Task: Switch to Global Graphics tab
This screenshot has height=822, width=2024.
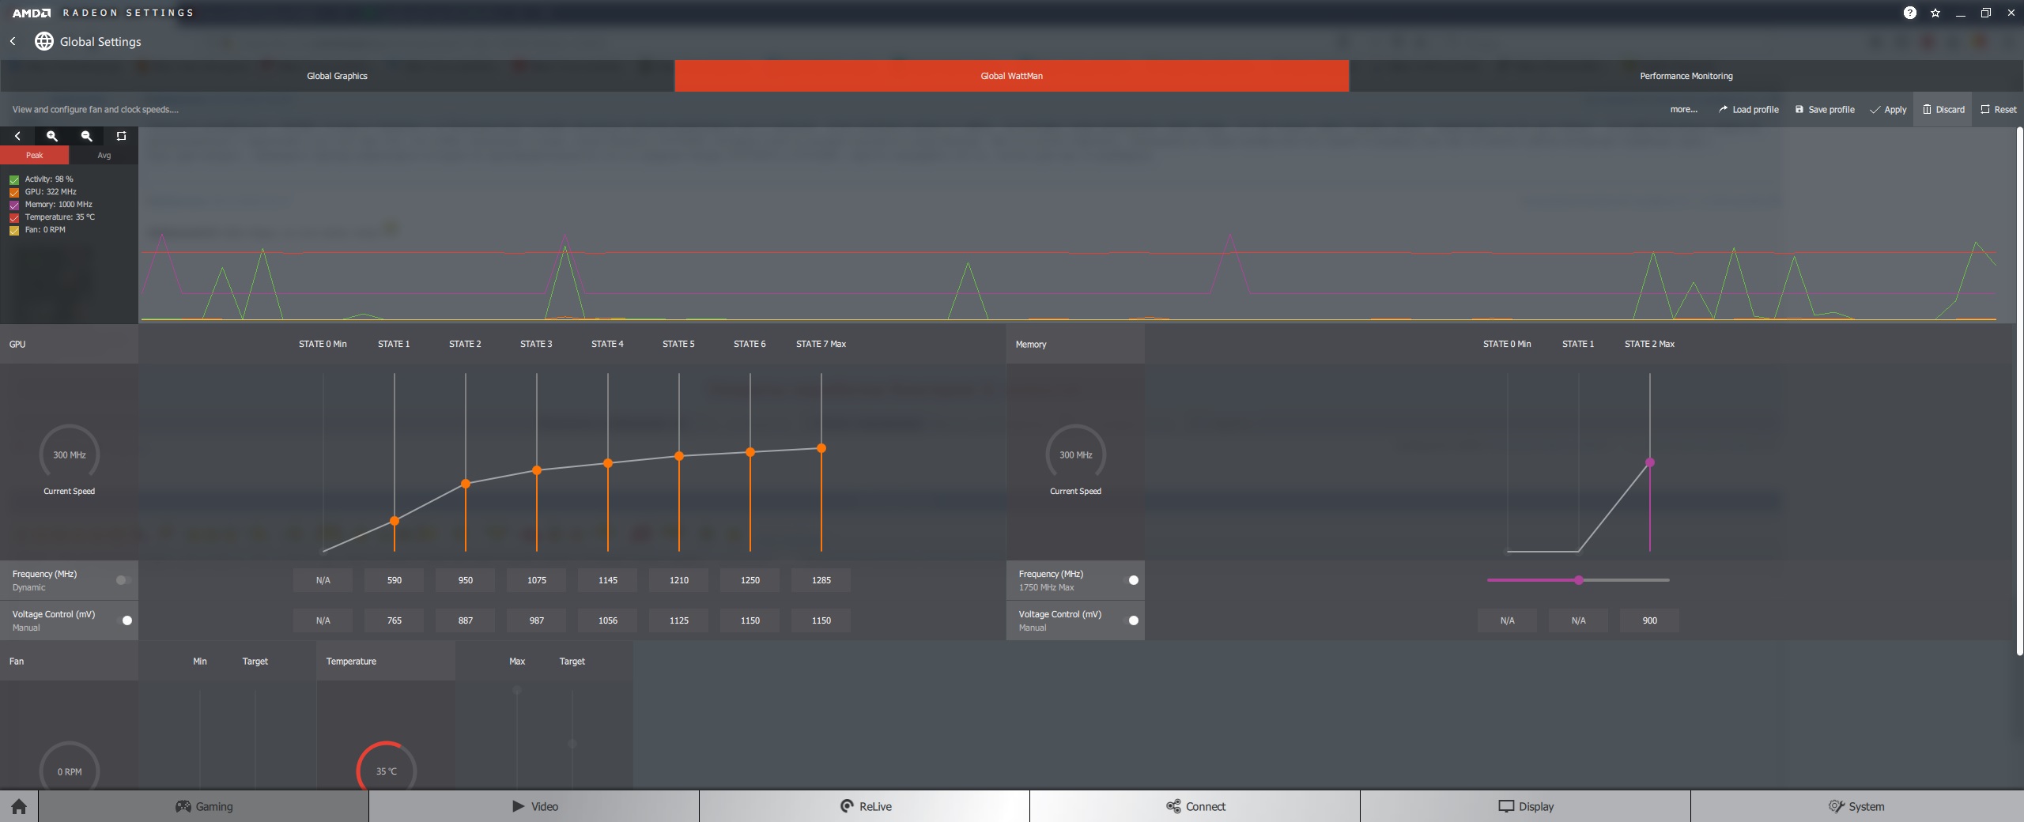Action: [x=338, y=76]
